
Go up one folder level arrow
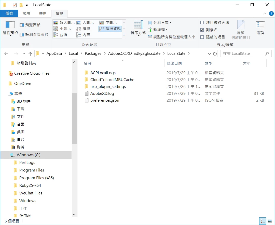coord(30,54)
